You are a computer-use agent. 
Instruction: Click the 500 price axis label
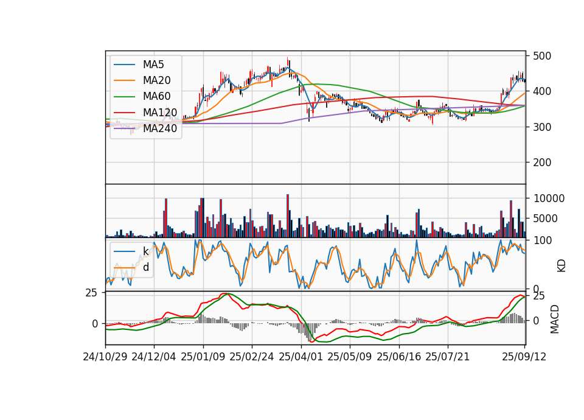click(x=542, y=56)
